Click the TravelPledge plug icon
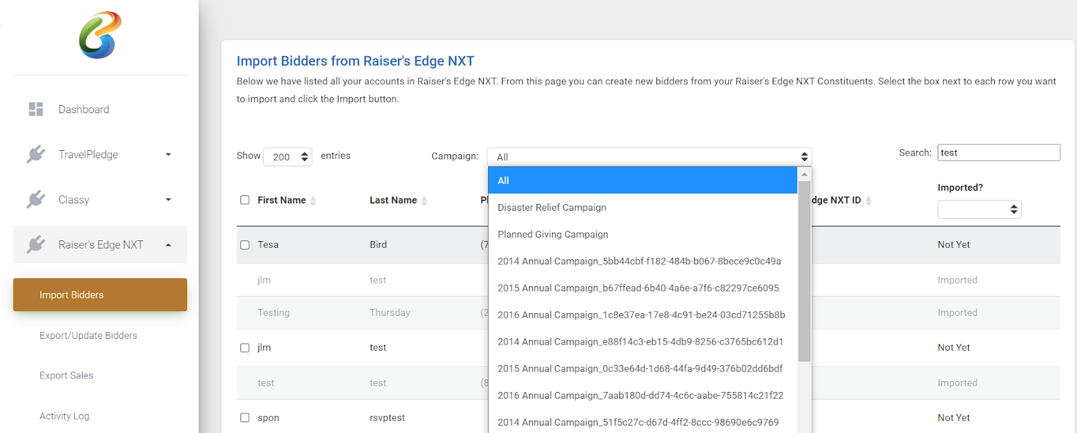 tap(36, 154)
